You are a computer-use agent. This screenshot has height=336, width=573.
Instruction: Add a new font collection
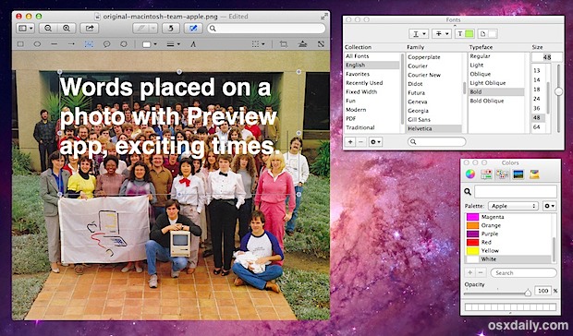coord(350,141)
